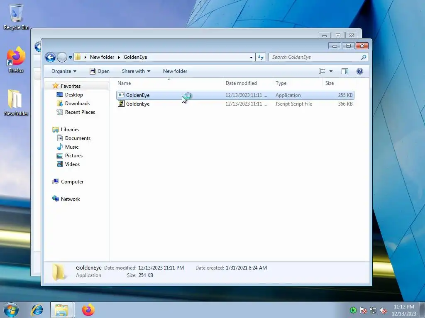Click JScript Script File type text
This screenshot has width=425, height=318.
[294, 104]
